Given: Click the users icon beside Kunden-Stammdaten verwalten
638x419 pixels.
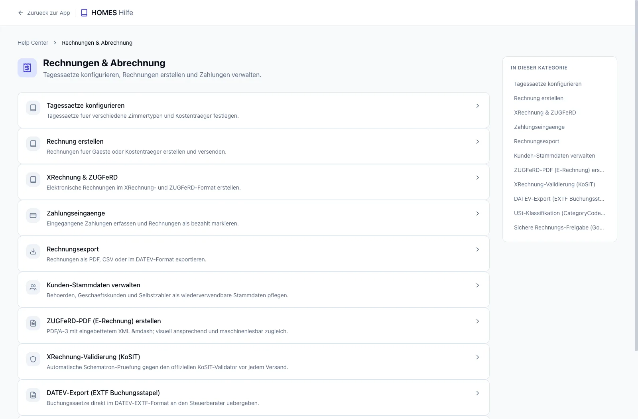Looking at the screenshot, I should point(33,287).
